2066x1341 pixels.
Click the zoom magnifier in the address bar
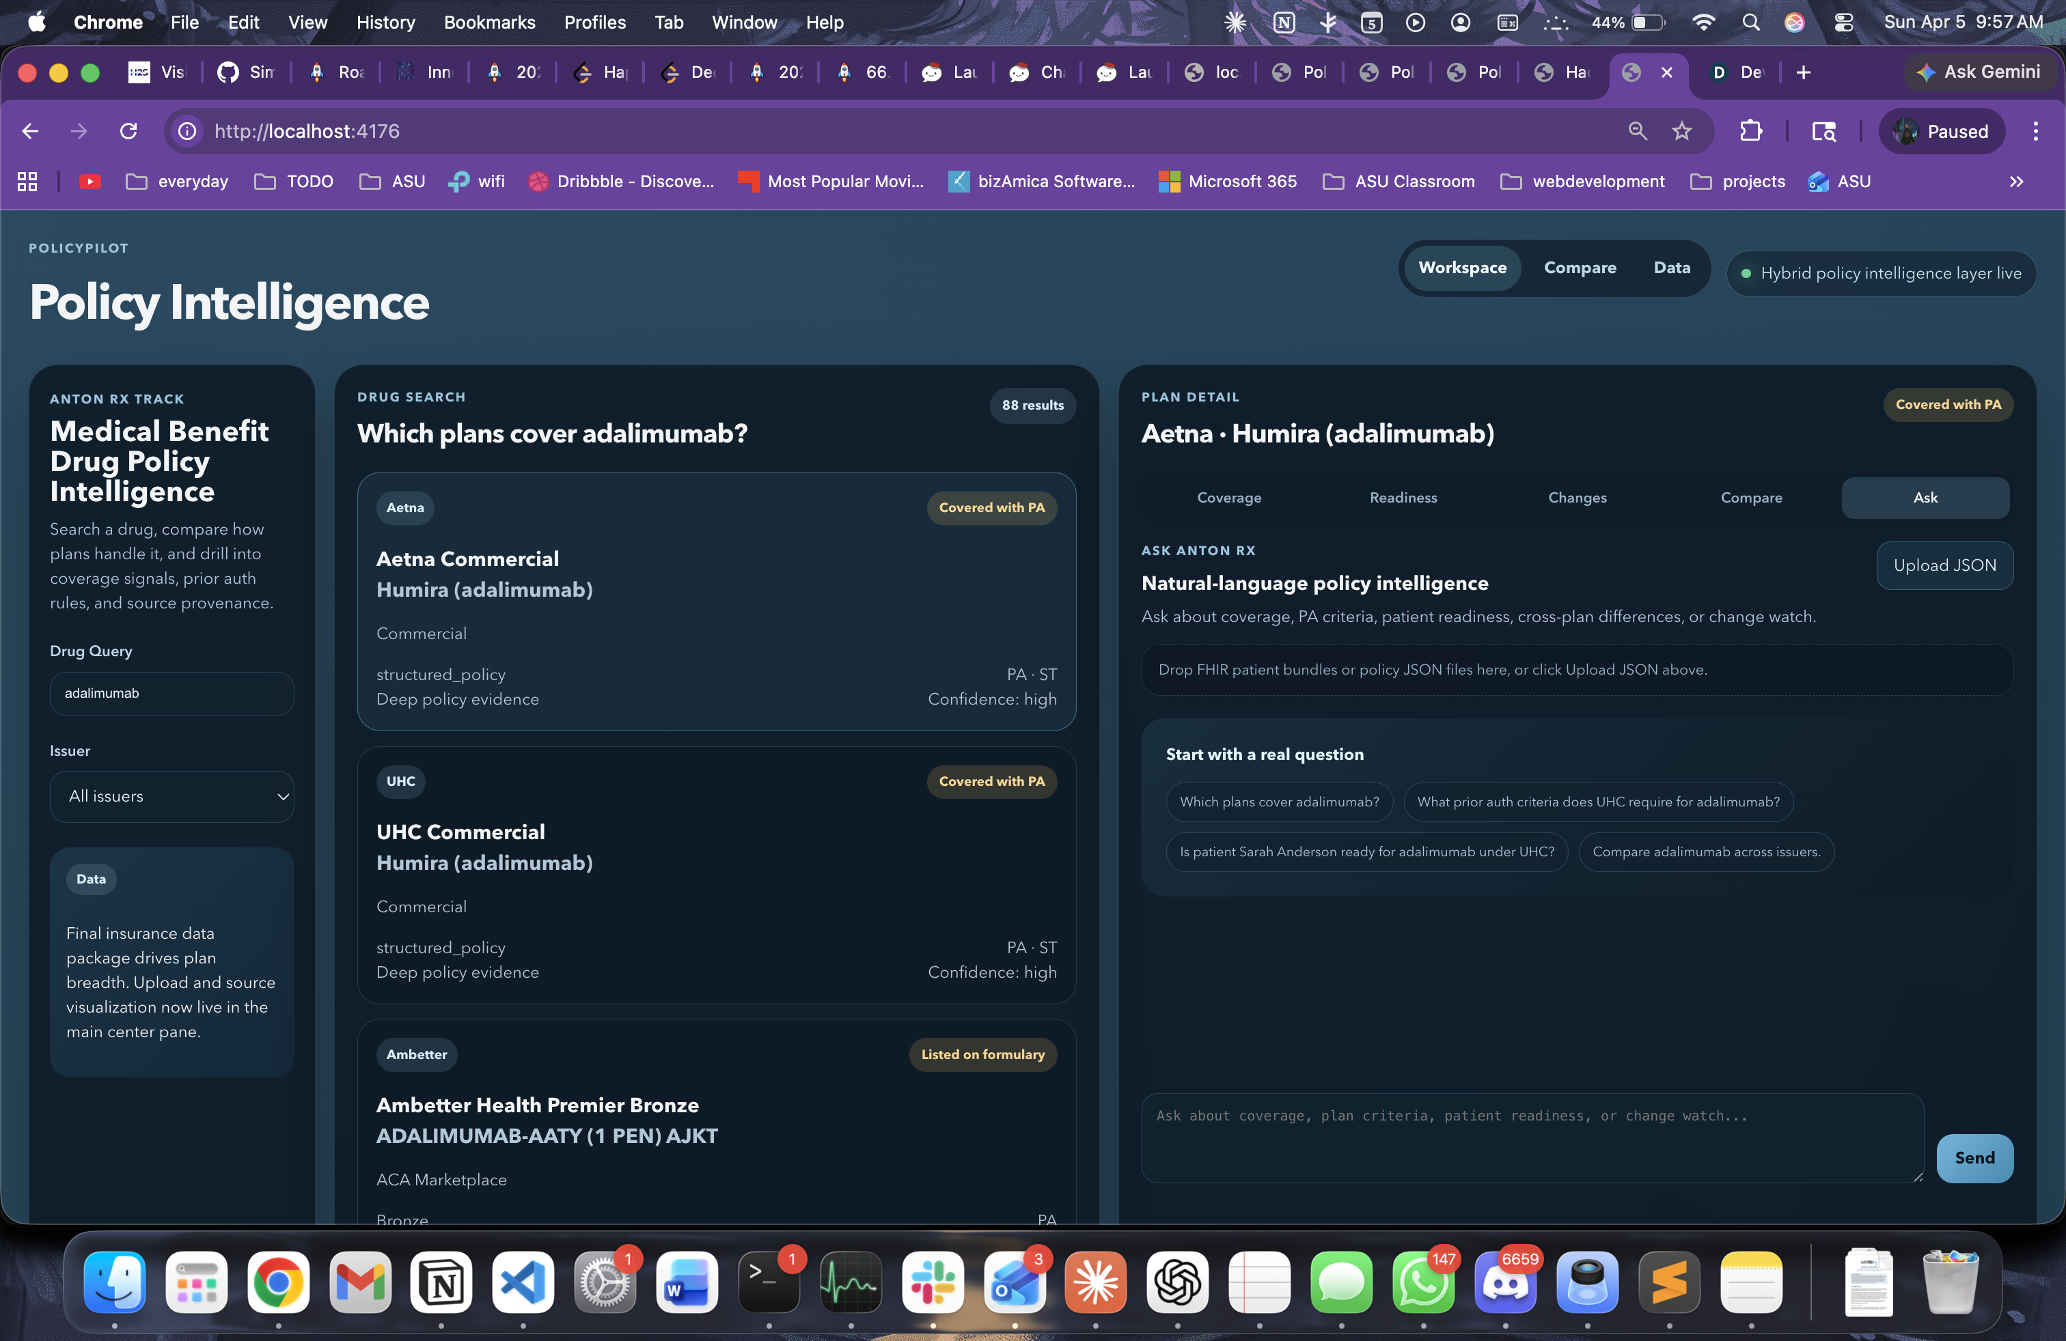click(x=1637, y=131)
